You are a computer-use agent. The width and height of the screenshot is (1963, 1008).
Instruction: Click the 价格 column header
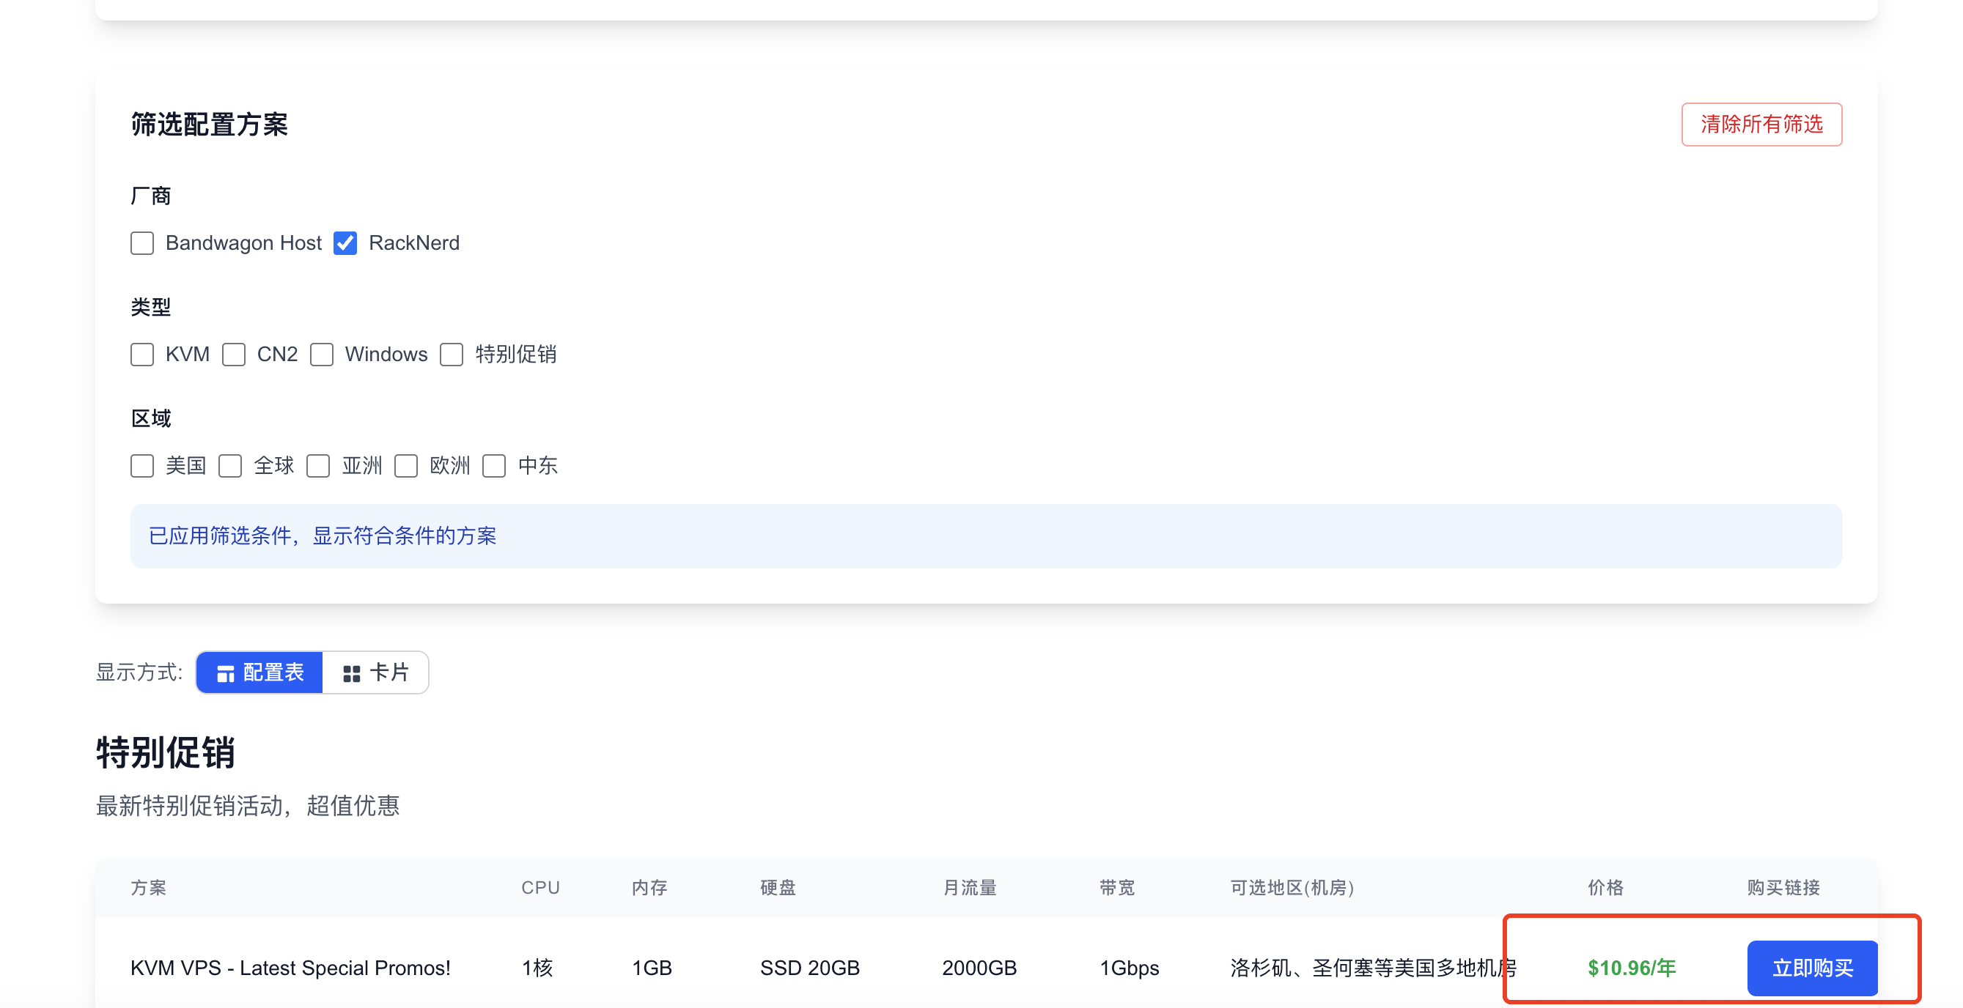point(1605,887)
